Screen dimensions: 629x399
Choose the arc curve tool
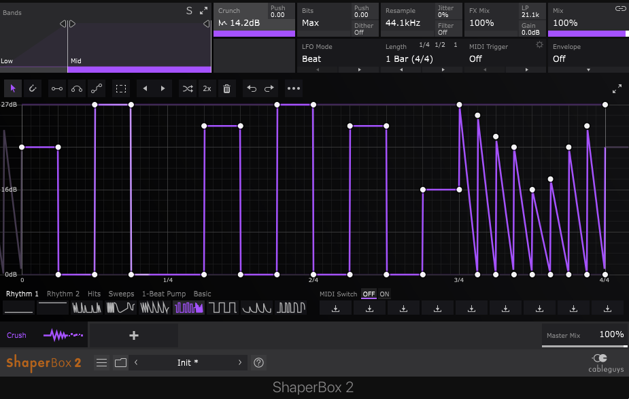click(77, 88)
